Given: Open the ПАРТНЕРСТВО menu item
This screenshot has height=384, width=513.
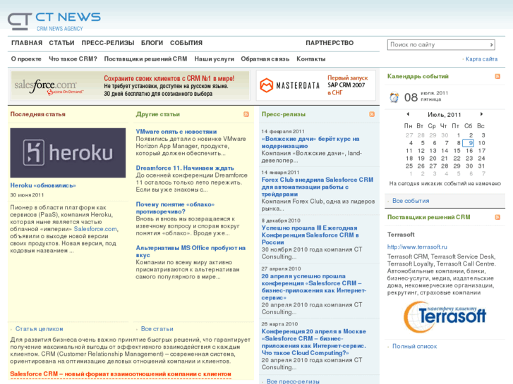Looking at the screenshot, I should pyautogui.click(x=330, y=43).
